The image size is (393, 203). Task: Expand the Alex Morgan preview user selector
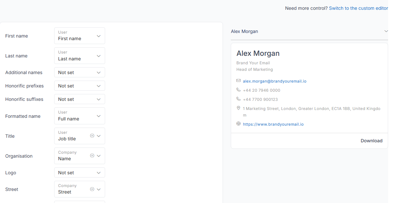[x=309, y=31]
